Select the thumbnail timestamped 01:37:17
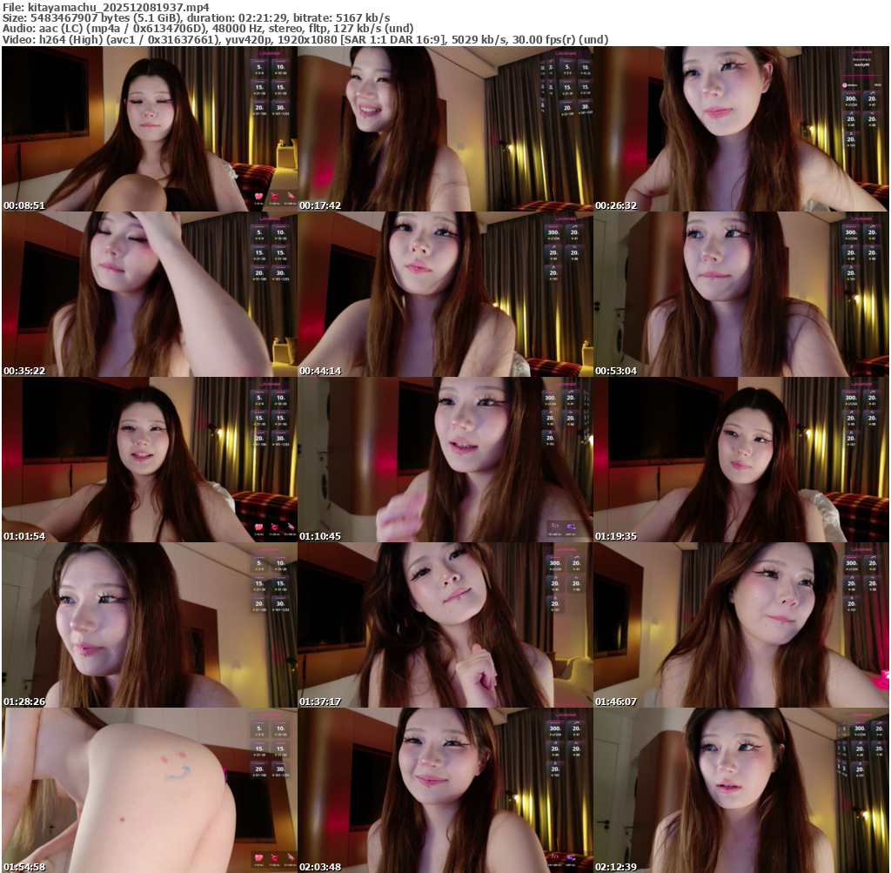891x873 pixels. [x=445, y=625]
